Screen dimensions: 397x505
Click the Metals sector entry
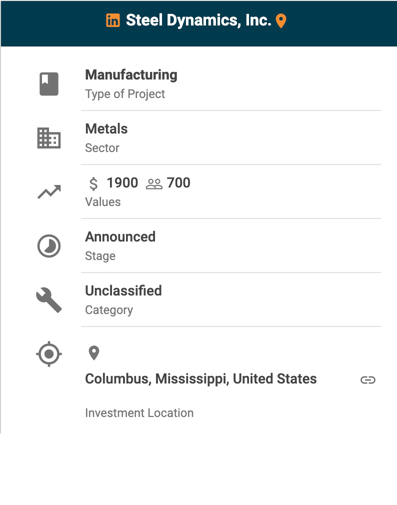click(x=106, y=129)
